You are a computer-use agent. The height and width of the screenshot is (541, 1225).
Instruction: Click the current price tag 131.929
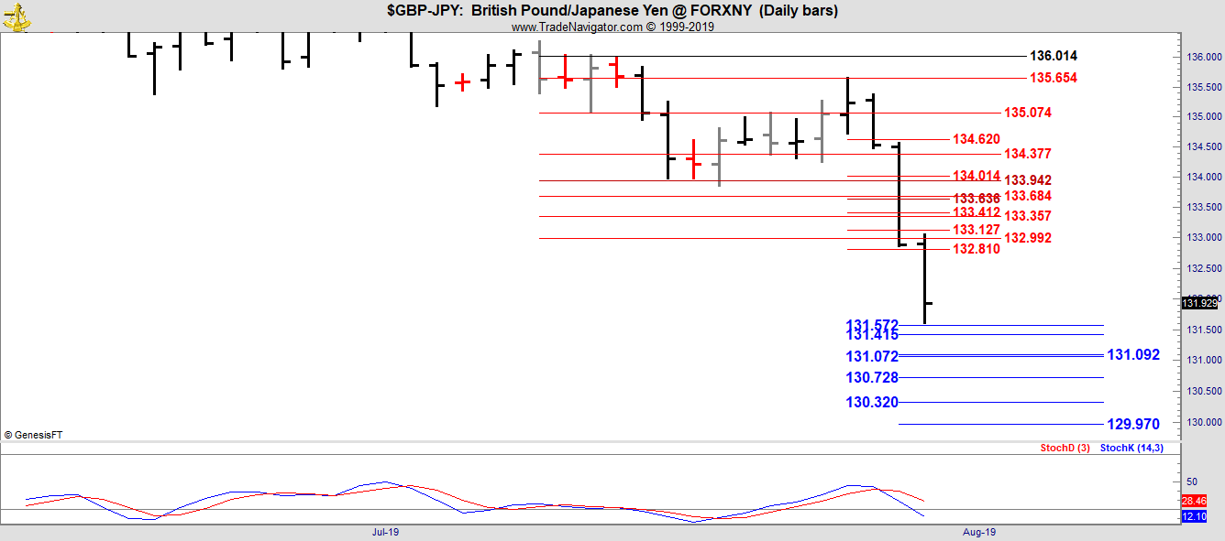tap(1199, 303)
